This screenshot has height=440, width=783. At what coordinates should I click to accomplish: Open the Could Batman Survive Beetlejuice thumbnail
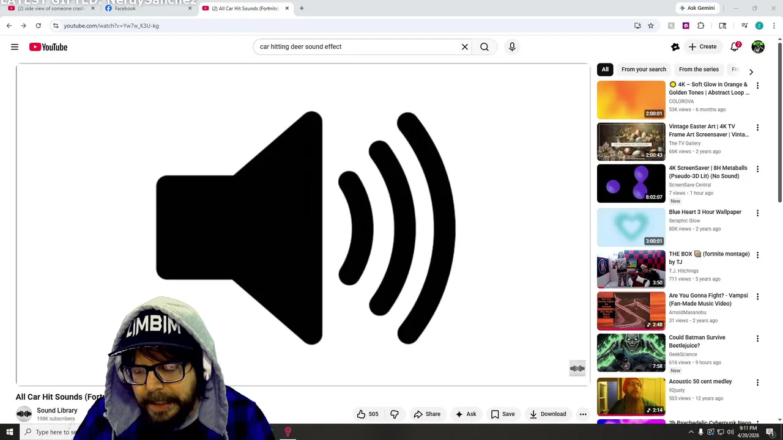pyautogui.click(x=631, y=353)
